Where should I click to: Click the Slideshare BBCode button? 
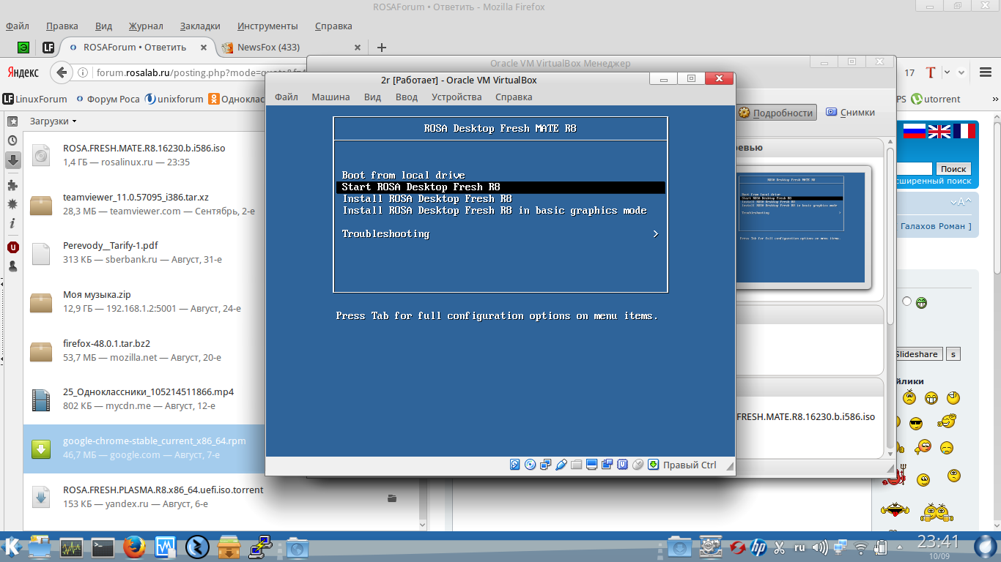click(917, 354)
